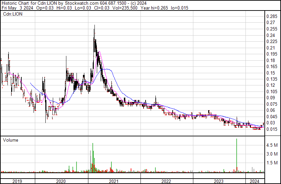Click the 2024 year label on time axis
The image size is (281, 184).
[255, 181]
